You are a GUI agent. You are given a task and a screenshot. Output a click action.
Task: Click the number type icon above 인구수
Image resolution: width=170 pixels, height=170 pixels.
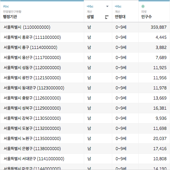pyautogui.click(x=143, y=6)
